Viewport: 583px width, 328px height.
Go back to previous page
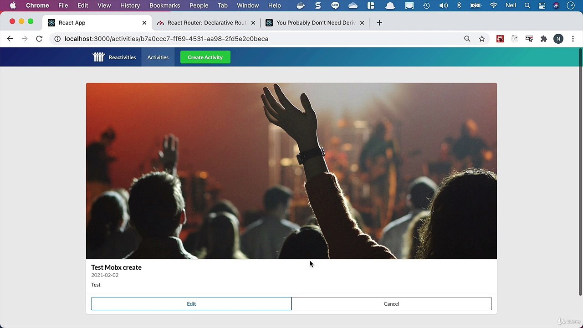tap(10, 39)
